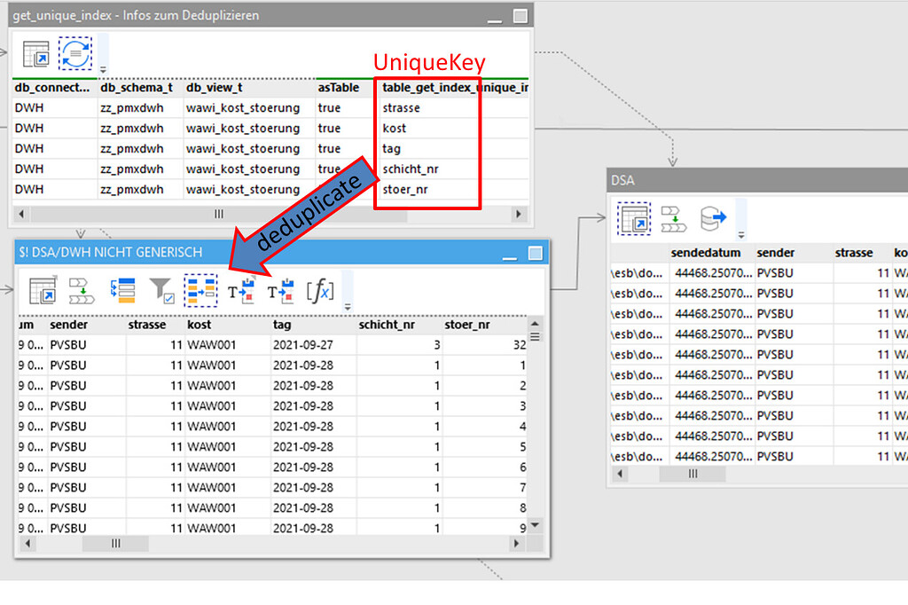Click the horizontal scrollbar in get_unique_index window
Viewport: 908px width, 605px height.
[218, 214]
